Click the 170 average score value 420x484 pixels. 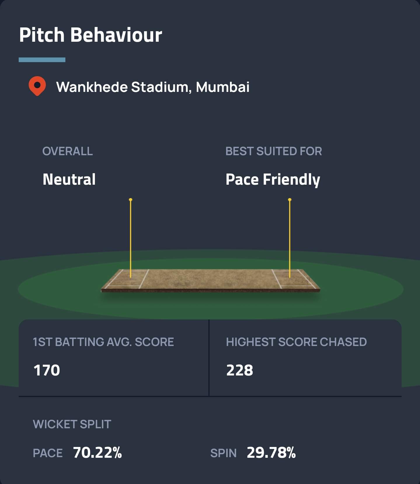tap(47, 370)
